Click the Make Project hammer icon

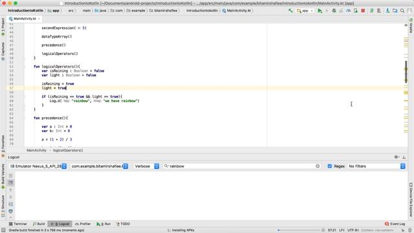(290, 10)
